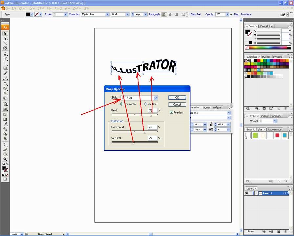
Task: Open the Weight dropdown in Stroke panel
Action: coord(275,121)
